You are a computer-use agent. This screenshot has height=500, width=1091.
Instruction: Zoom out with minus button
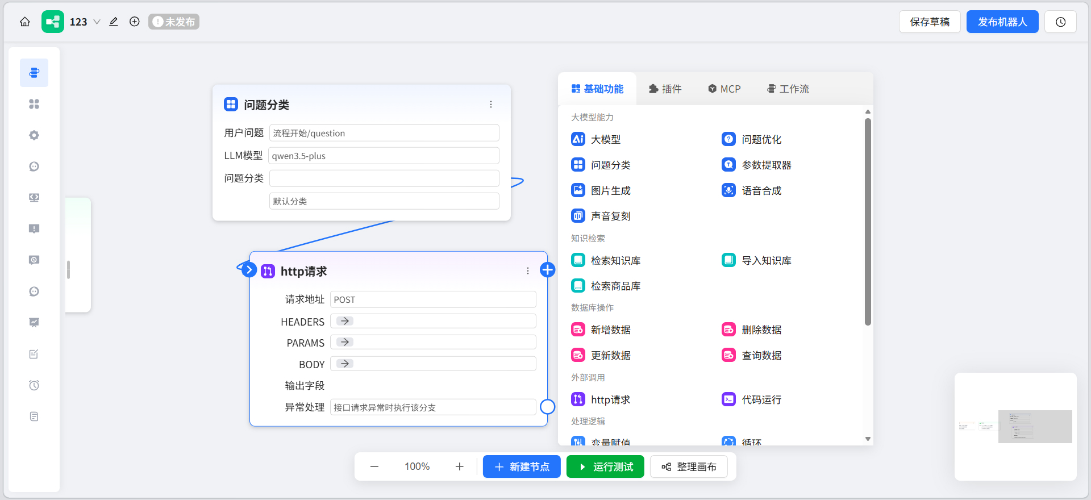(x=374, y=466)
